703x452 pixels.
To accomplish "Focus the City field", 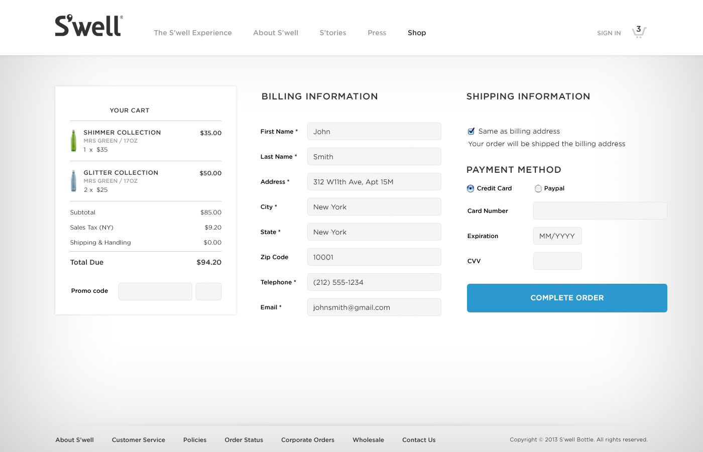I will [374, 207].
